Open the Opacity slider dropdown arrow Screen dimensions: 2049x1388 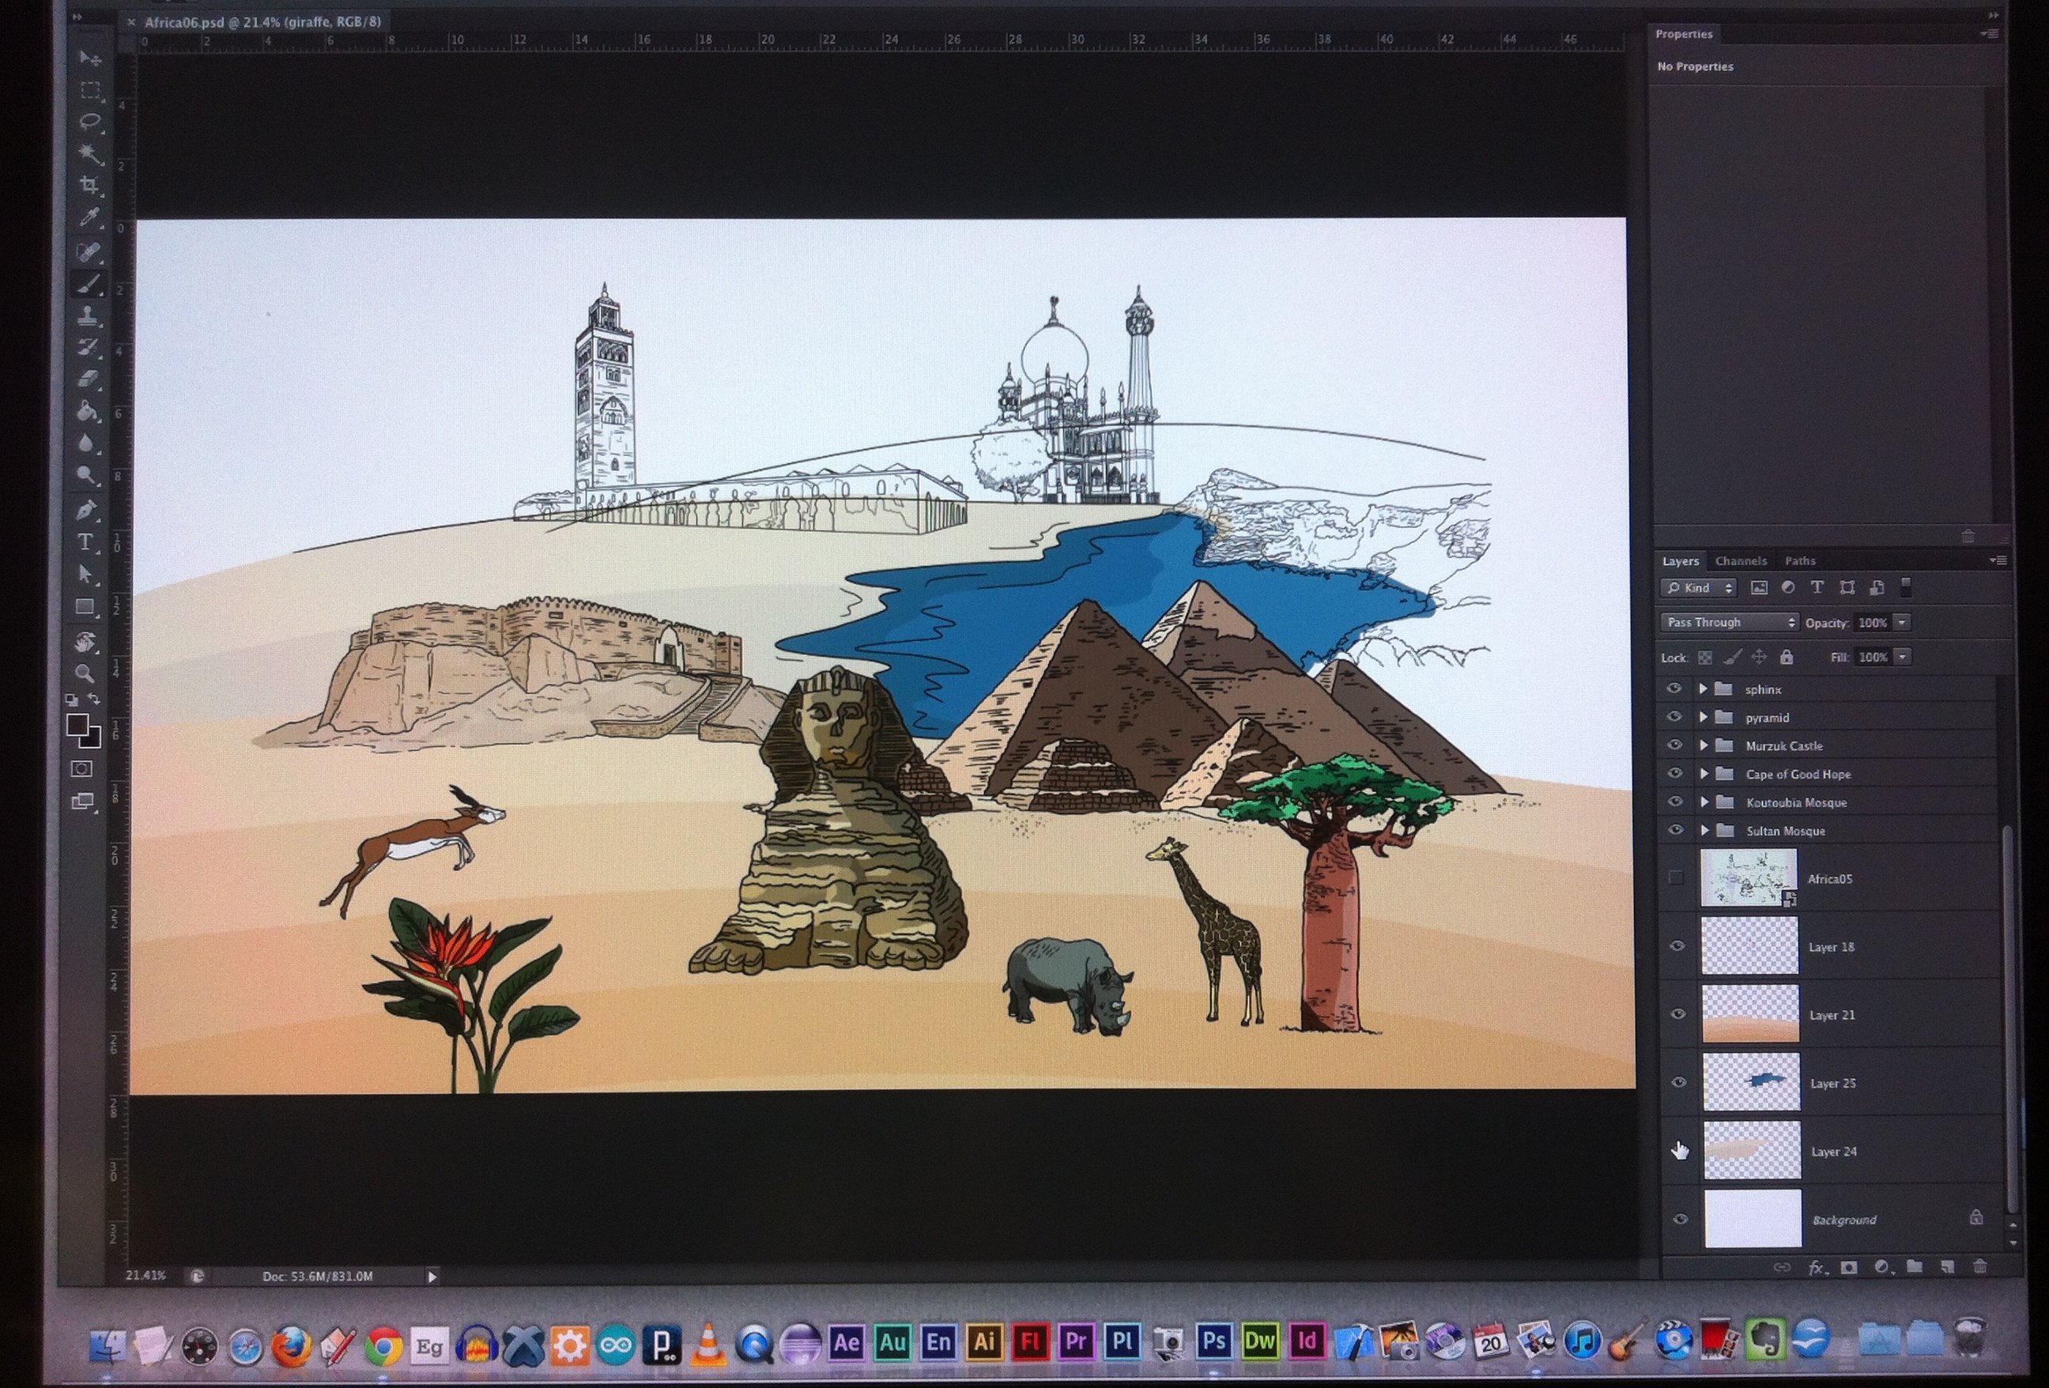[1902, 623]
